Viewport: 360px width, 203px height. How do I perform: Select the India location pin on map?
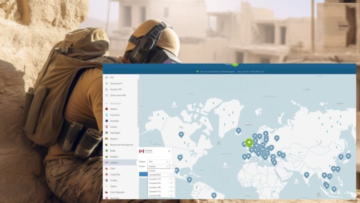click(x=306, y=175)
